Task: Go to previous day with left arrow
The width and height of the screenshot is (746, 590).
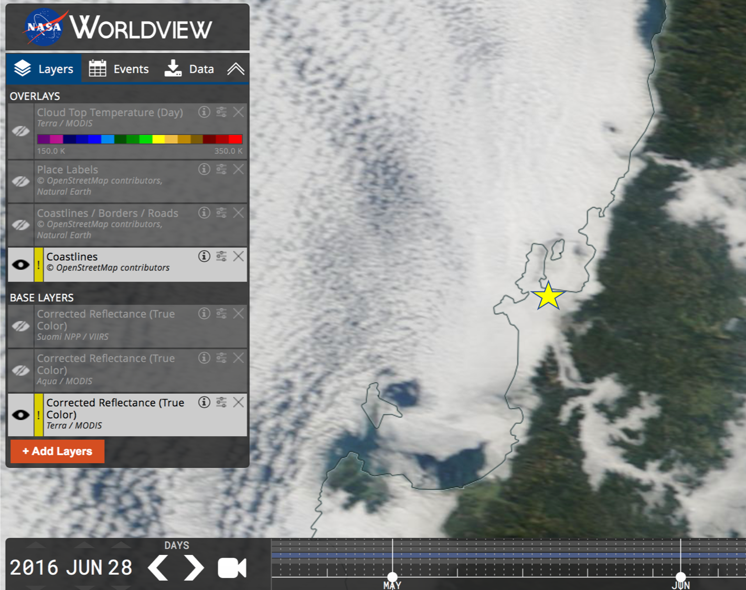Action: pyautogui.click(x=158, y=568)
